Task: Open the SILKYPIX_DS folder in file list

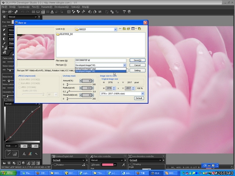Action: [x=65, y=34]
